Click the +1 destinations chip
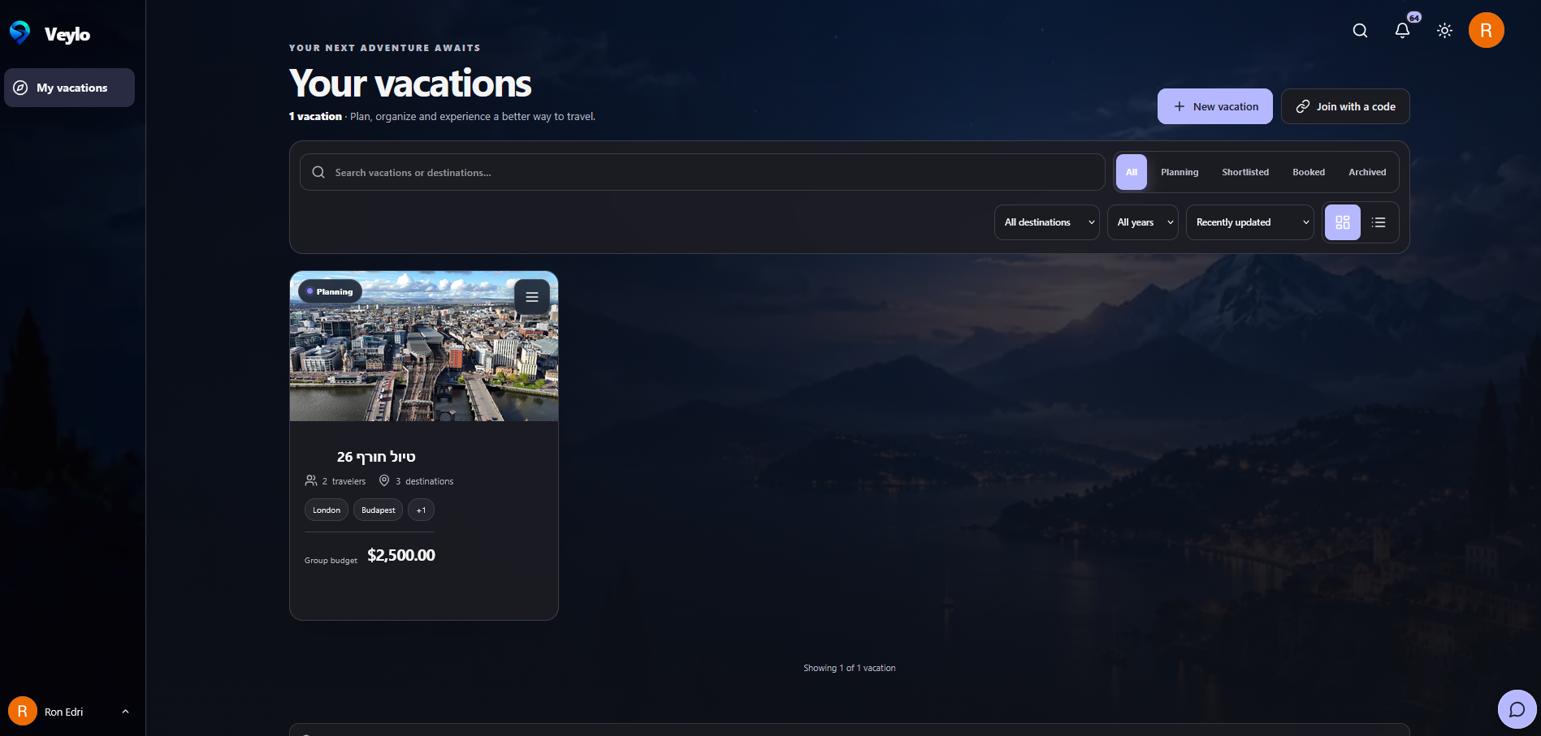The image size is (1541, 736). (421, 510)
